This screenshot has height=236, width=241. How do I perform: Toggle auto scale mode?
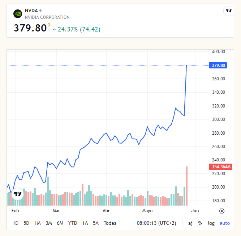click(x=225, y=223)
